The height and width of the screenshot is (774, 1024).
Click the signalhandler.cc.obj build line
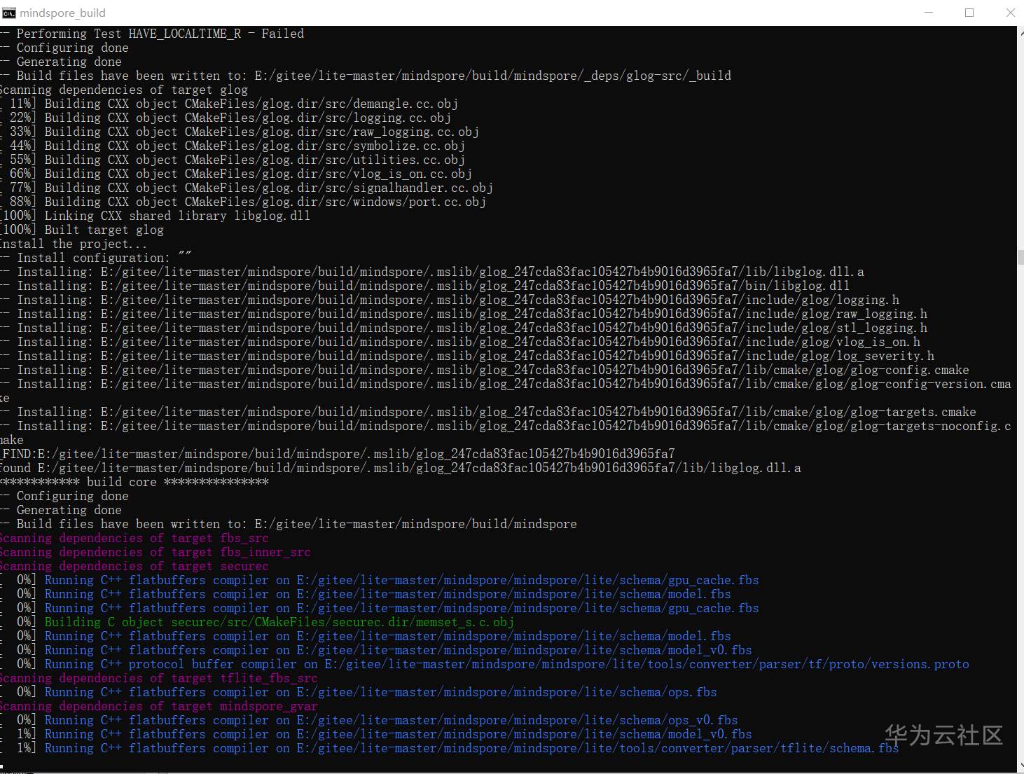tap(268, 188)
